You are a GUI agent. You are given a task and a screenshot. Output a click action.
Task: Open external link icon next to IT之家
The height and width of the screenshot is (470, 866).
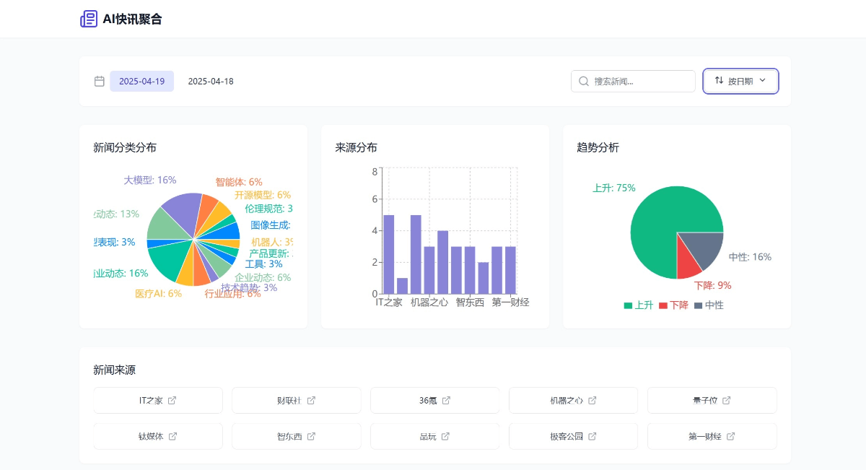[x=172, y=400]
